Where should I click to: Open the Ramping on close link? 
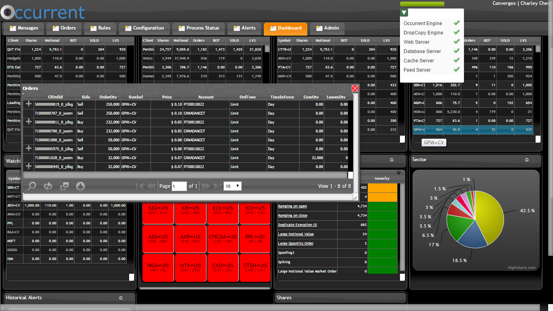click(293, 215)
